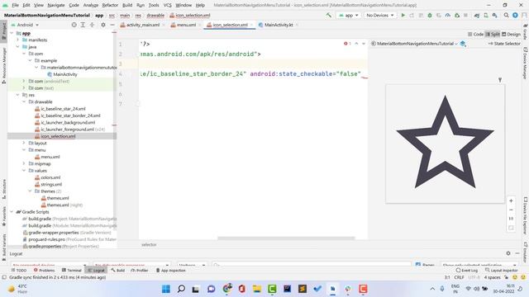
Task: Zoom in on drawable preview
Action: point(511,200)
